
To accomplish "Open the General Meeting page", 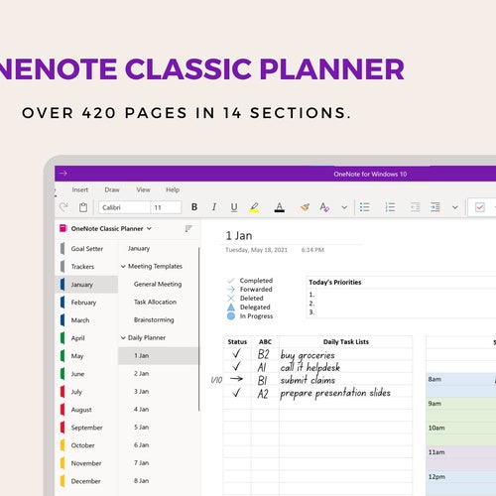I will tap(159, 284).
